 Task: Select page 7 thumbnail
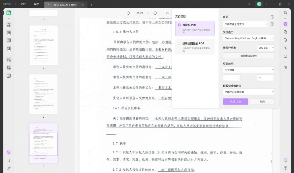[x=43, y=94]
